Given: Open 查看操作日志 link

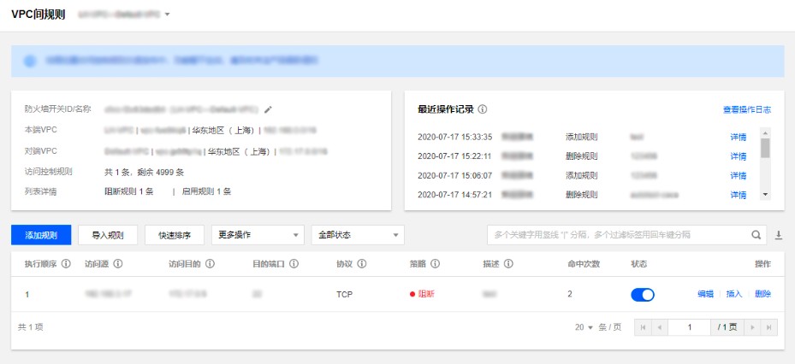Looking at the screenshot, I should 746,109.
